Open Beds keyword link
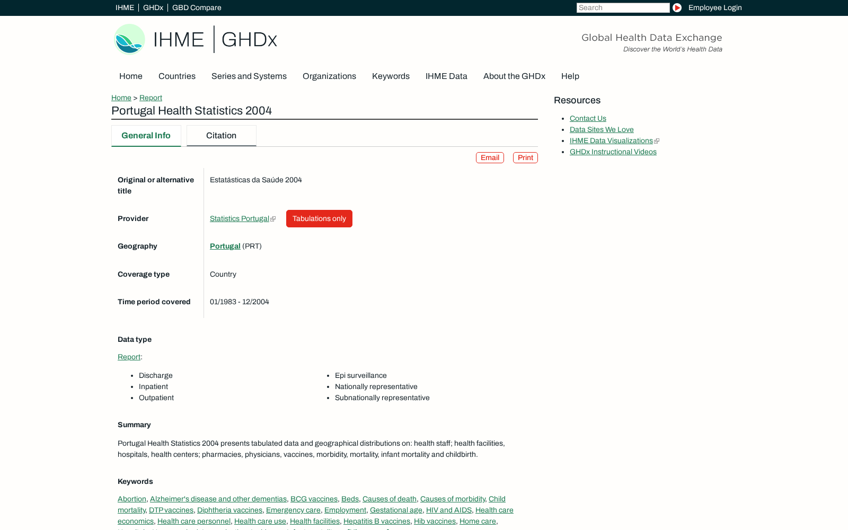The width and height of the screenshot is (848, 530). coord(350,499)
